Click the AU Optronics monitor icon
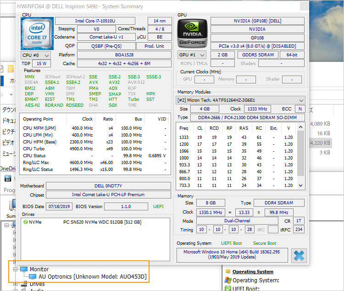This screenshot has width=344, height=291. (33, 276)
